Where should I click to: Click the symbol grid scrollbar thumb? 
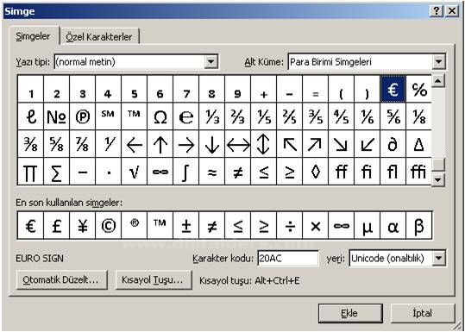pos(438,165)
